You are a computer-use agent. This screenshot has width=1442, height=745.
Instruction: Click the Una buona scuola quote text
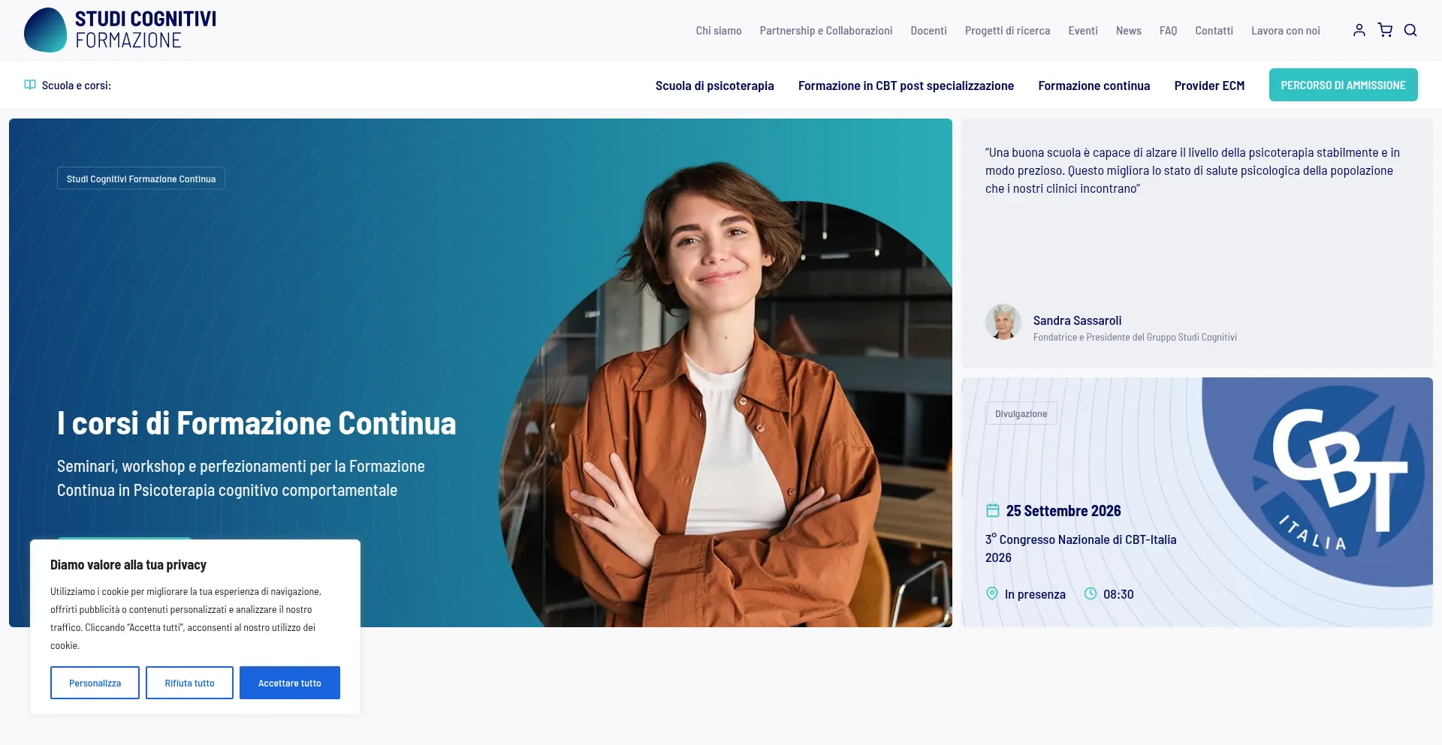click(1193, 170)
